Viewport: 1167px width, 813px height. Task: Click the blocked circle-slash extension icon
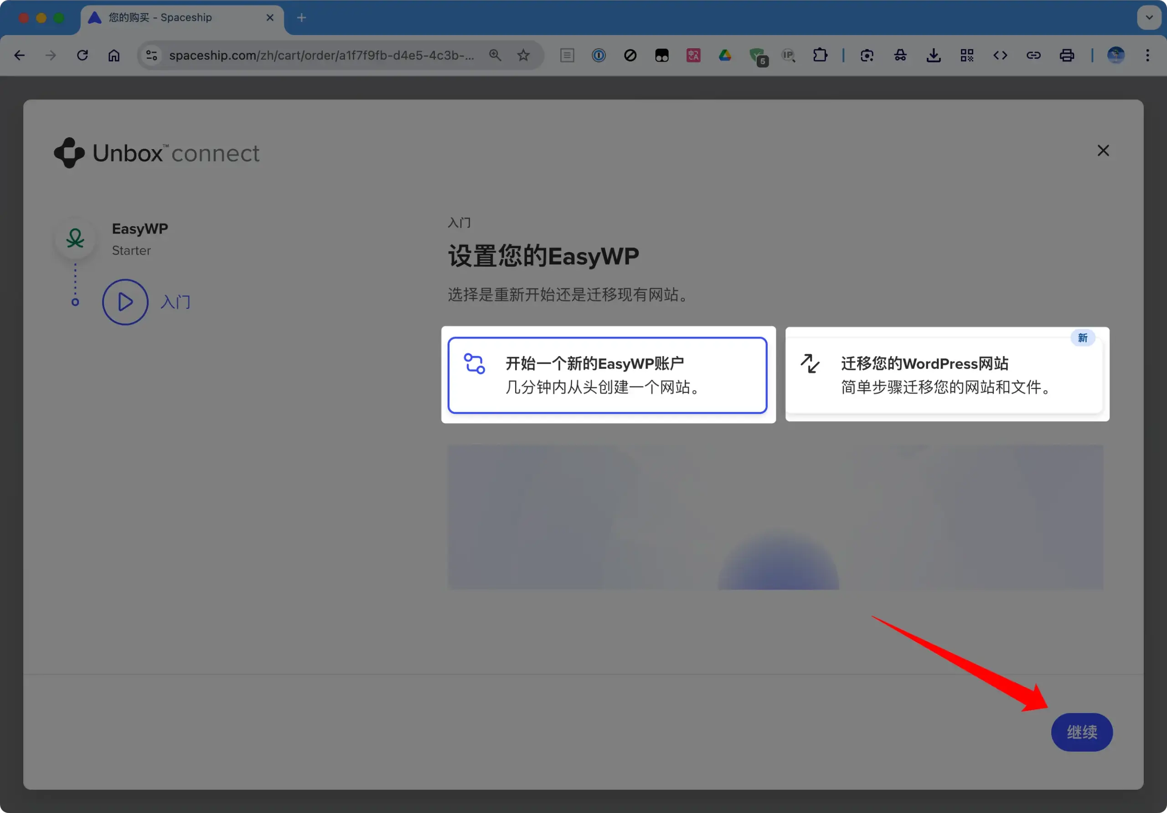630,55
